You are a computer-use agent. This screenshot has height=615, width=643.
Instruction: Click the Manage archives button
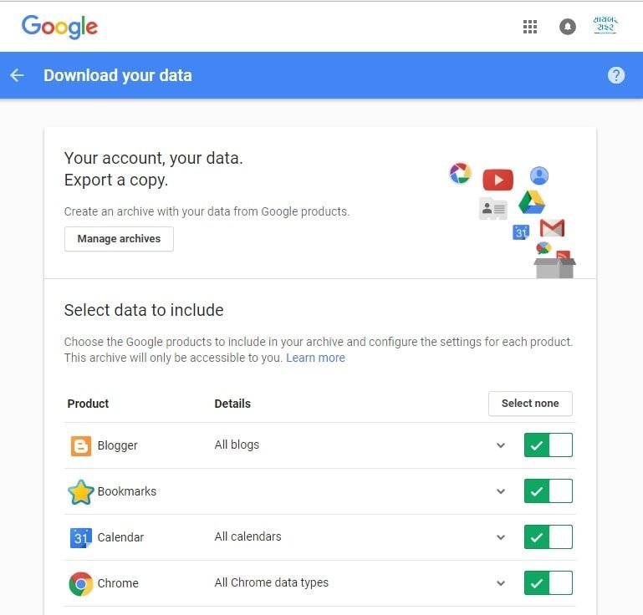(119, 239)
